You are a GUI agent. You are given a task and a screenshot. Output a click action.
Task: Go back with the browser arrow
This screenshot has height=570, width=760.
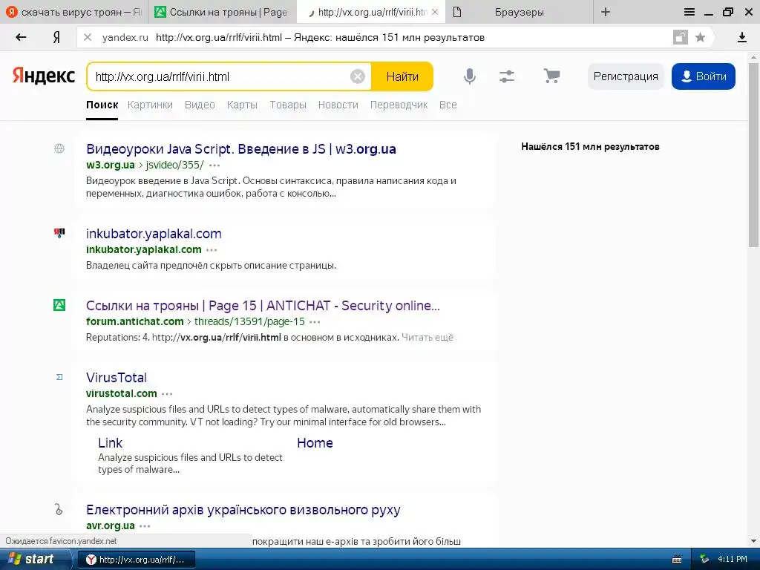(x=21, y=37)
